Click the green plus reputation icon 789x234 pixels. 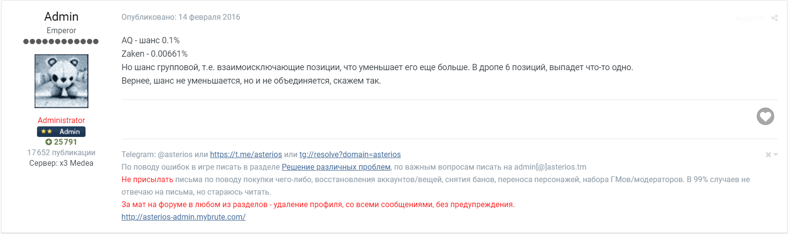(49, 142)
